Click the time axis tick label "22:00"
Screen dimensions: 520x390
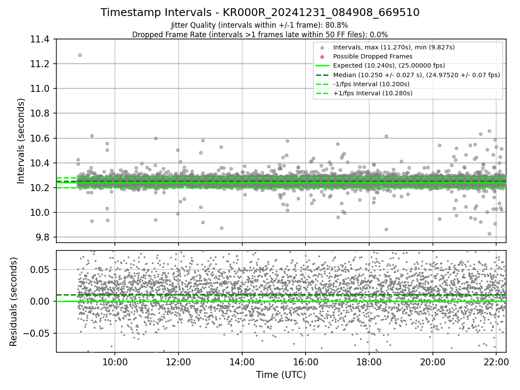coord(497,362)
